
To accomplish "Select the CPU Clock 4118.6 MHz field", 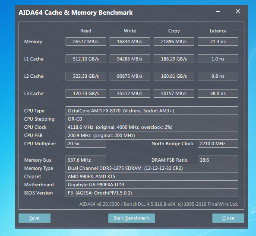I will pyautogui.click(x=152, y=127).
